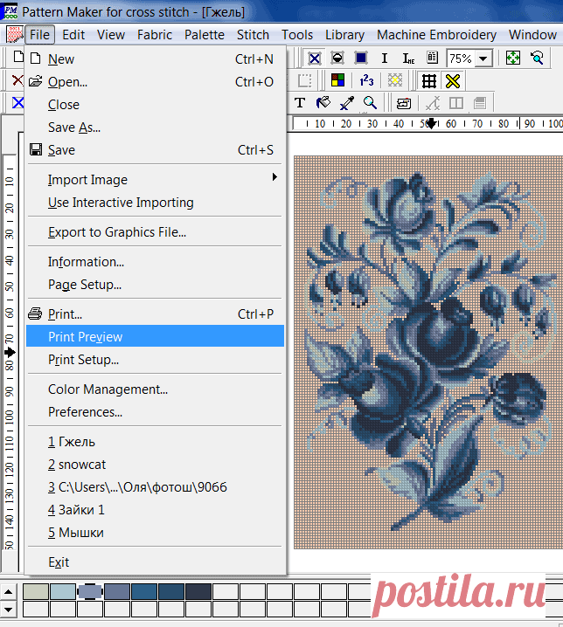Toggle the yellow cross stitch view button
563x627 pixels.
[452, 81]
